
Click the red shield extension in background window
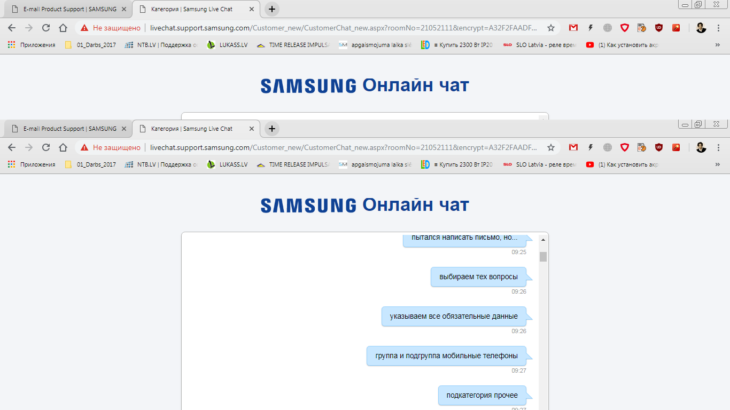(x=625, y=28)
